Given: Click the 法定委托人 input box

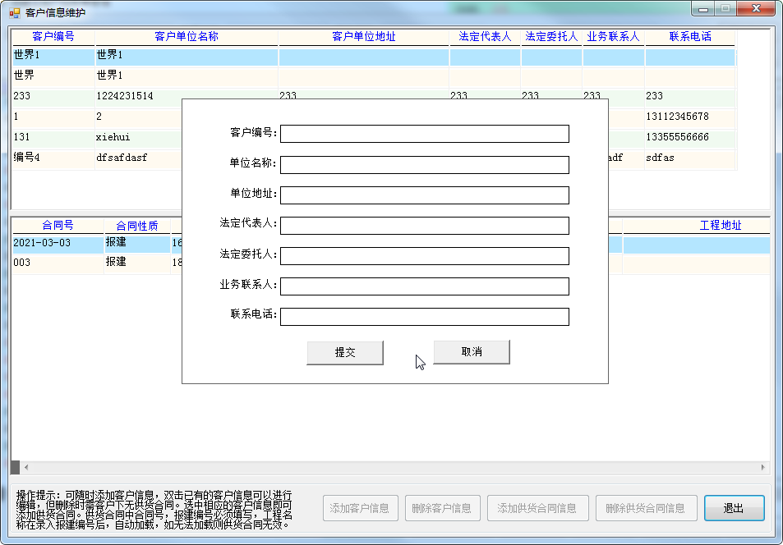Looking at the screenshot, I should coord(424,256).
